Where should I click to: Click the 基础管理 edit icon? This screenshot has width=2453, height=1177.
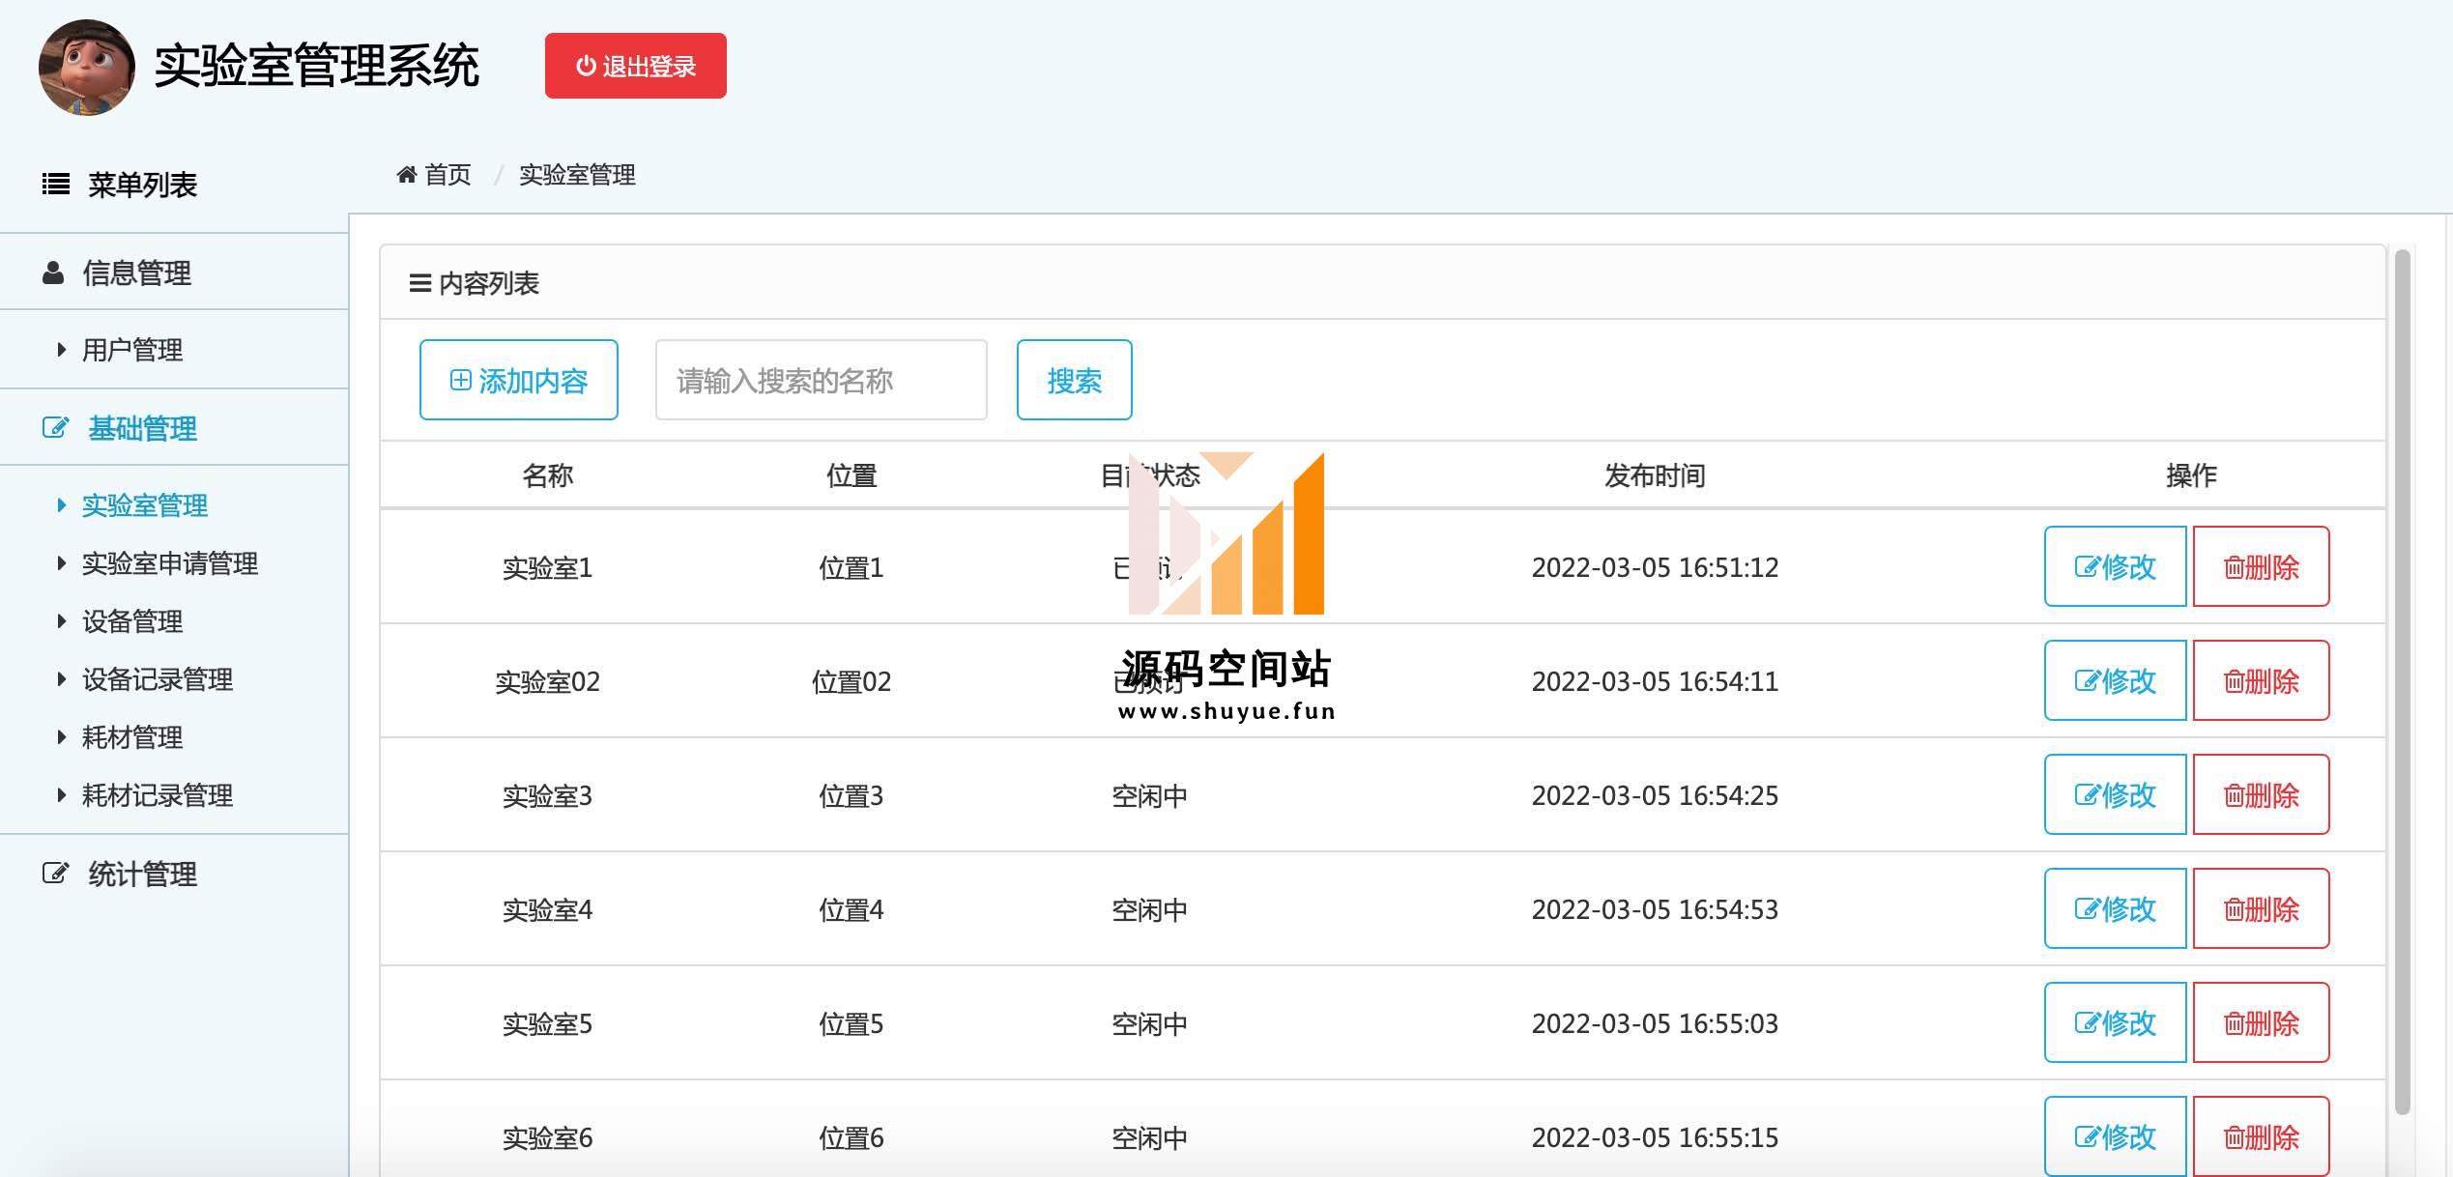55,428
